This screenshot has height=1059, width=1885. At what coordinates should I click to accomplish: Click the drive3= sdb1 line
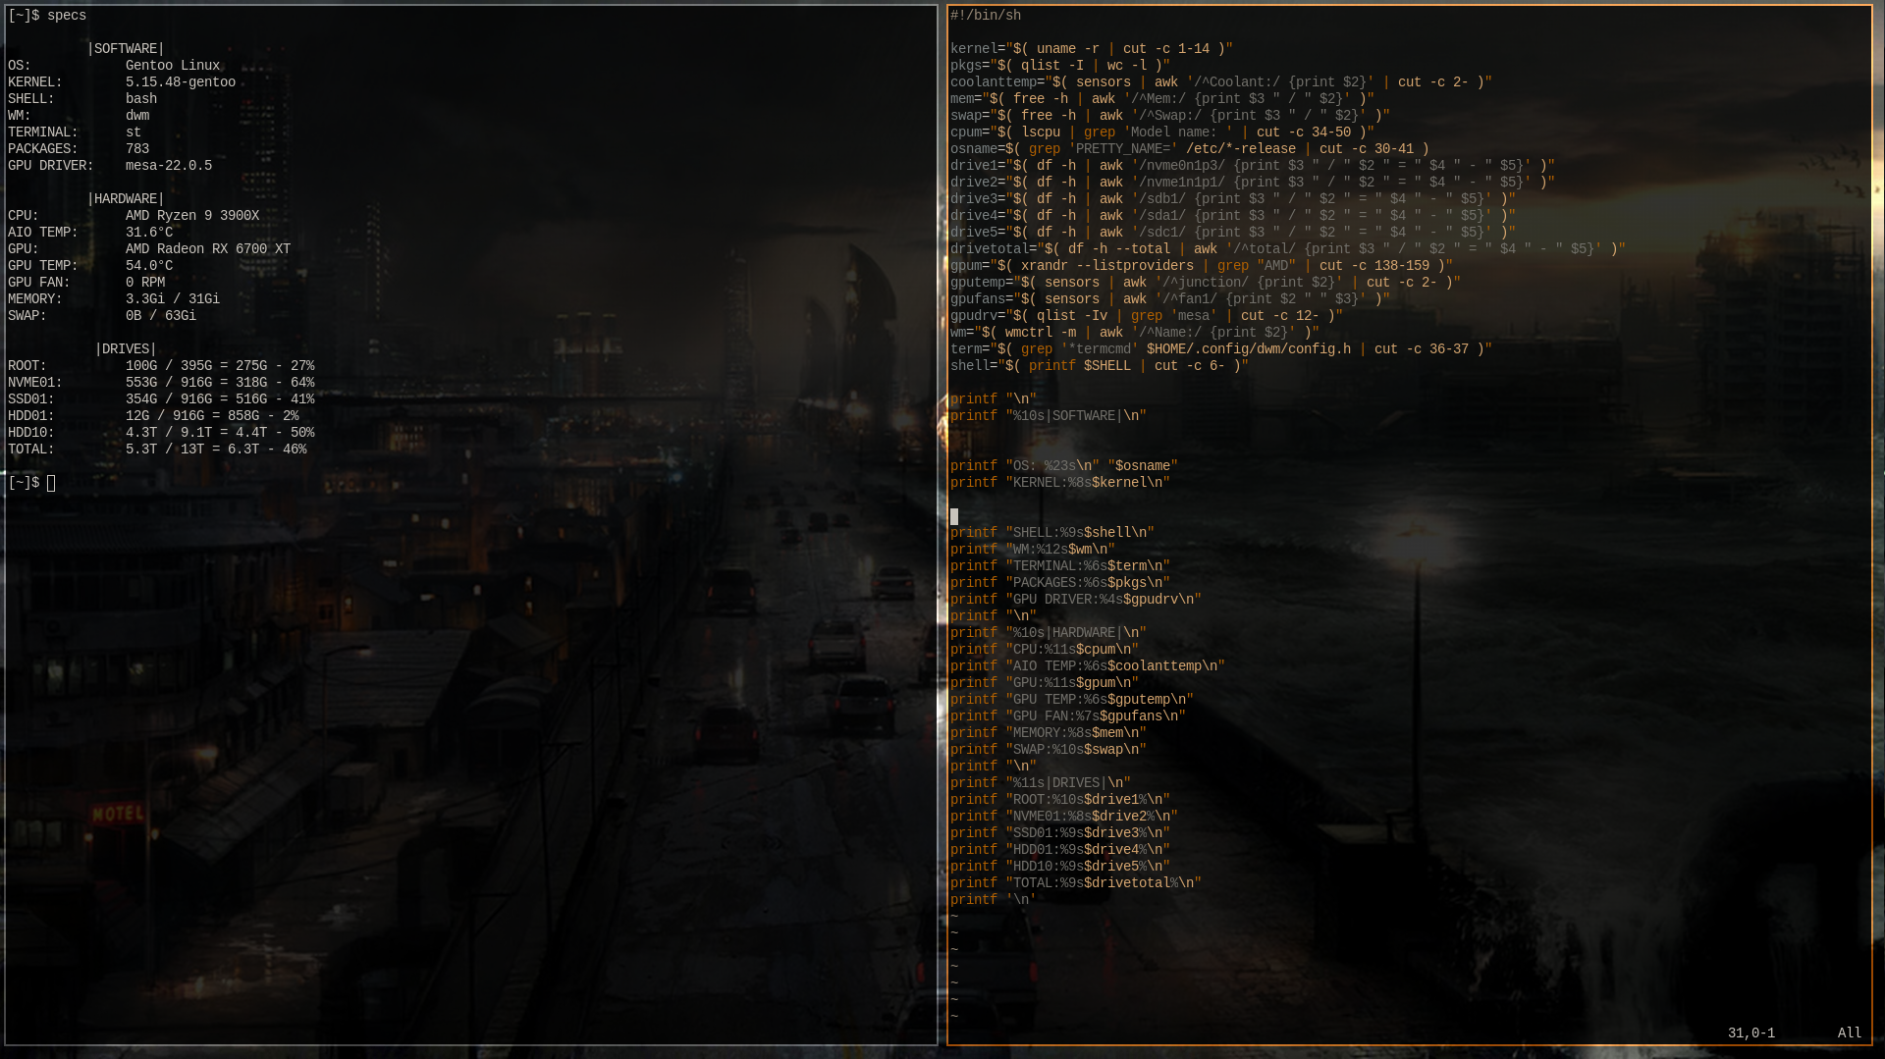pyautogui.click(x=1233, y=199)
